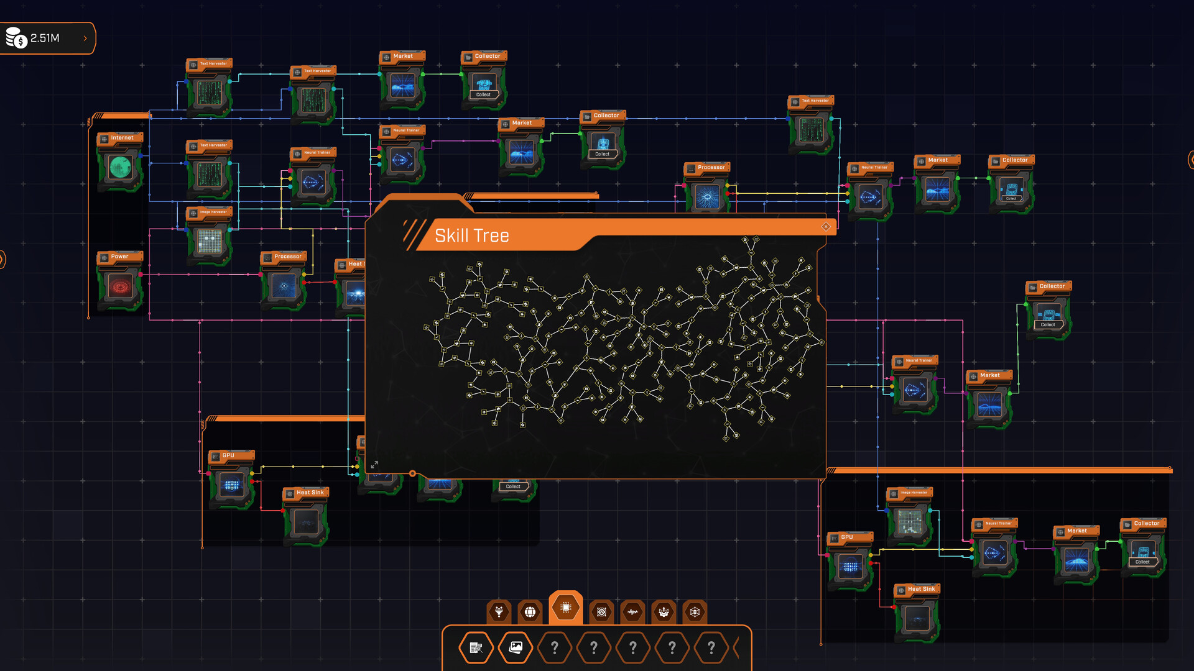Screen dimensions: 1194x671
Task: Click the first question-mark locked slot
Action: [x=555, y=648]
